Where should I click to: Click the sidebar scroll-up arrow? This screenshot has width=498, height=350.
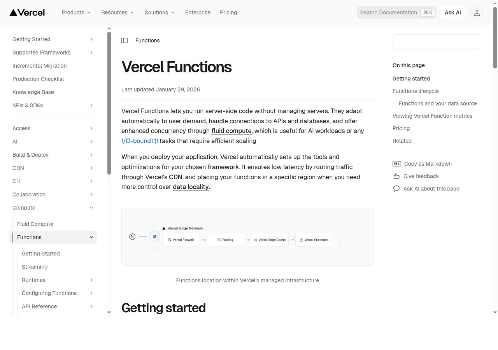point(109,28)
